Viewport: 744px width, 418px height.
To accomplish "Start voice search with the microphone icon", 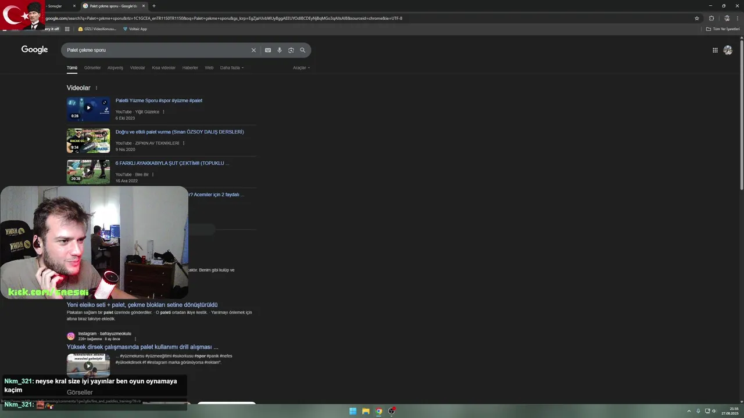I will tap(280, 50).
